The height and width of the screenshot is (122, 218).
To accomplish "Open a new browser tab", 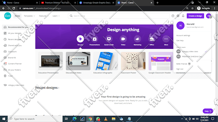I will [x=157, y=3].
